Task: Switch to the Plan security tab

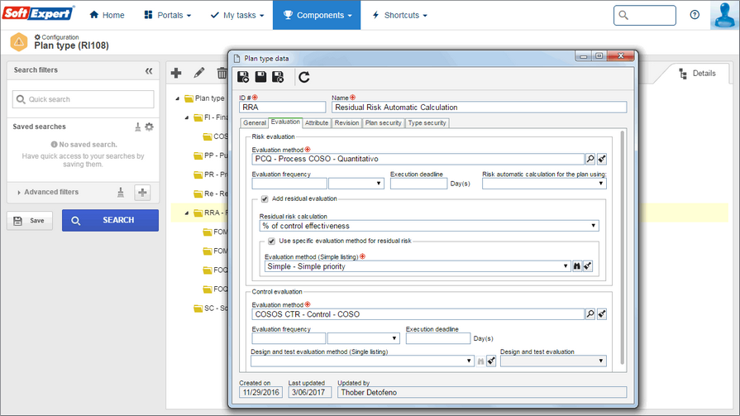Action: (x=383, y=122)
